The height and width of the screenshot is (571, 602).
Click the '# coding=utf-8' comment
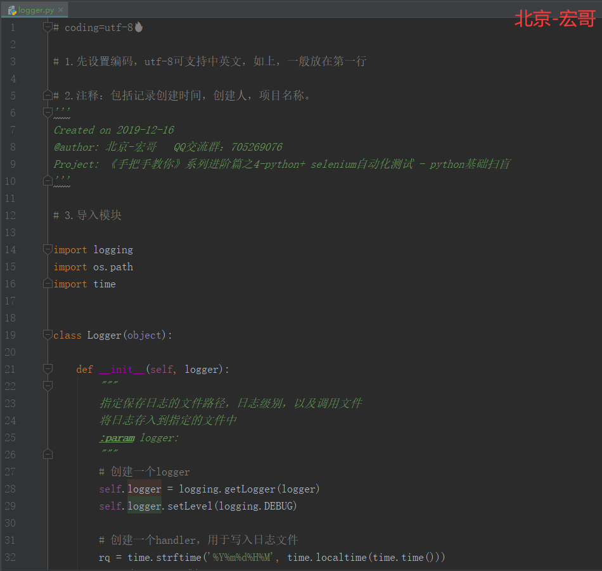(93, 28)
